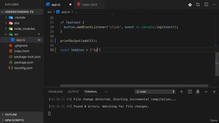
Task: Click the app.ts TypeScript file icon in tab
Action: [x=48, y=4]
